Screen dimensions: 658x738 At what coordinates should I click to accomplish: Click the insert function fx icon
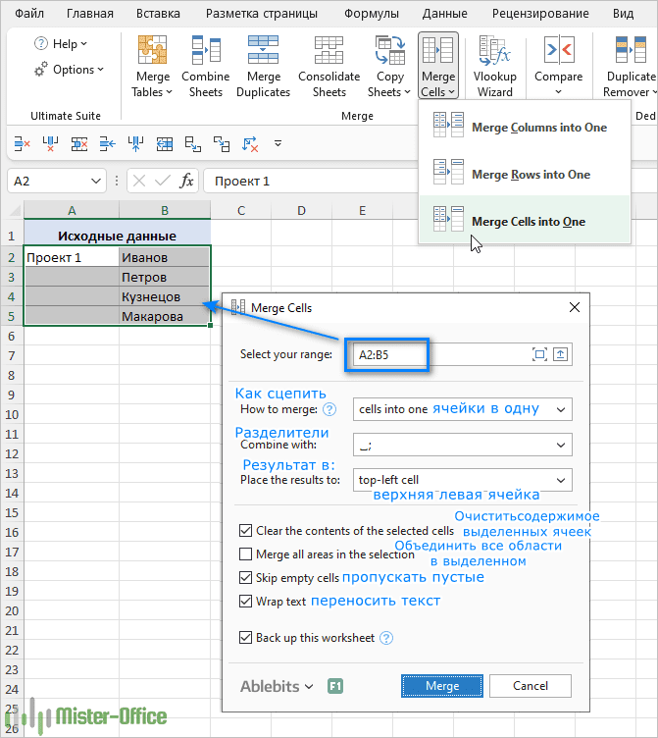coord(186,181)
